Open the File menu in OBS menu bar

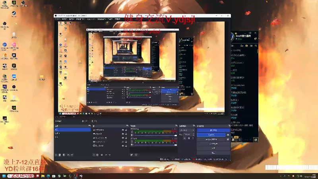pyautogui.click(x=58, y=19)
